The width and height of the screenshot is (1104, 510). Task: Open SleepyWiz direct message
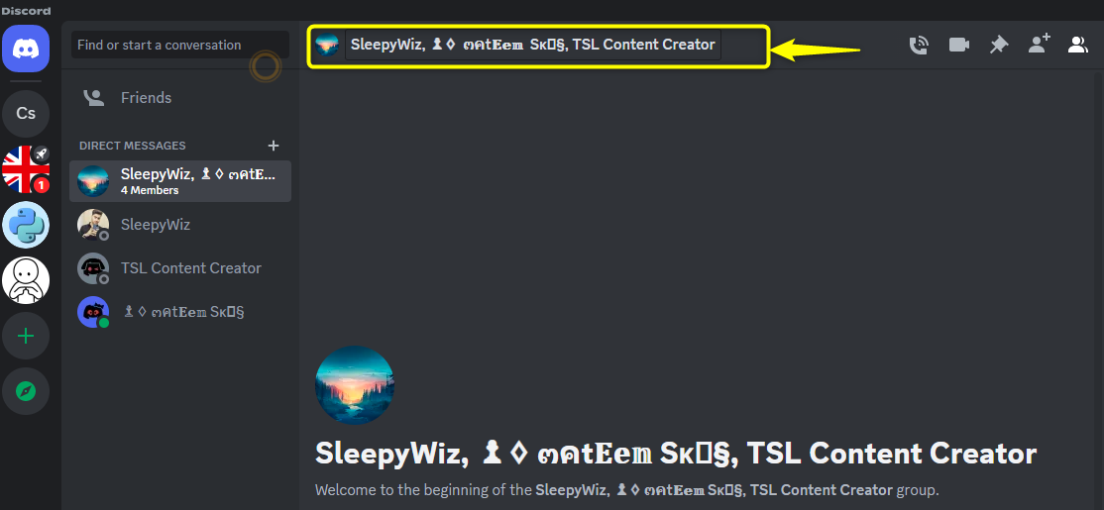[180, 225]
